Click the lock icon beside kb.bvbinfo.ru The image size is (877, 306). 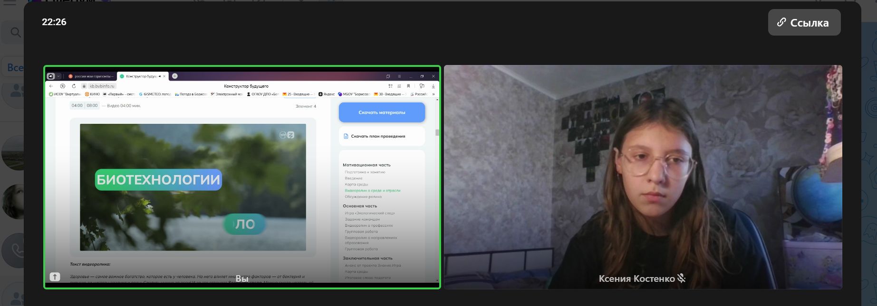click(x=84, y=86)
